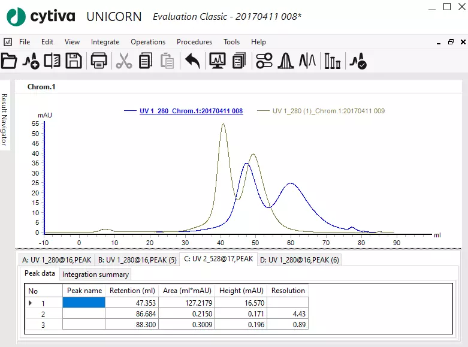Click the fraction histogram bars icon
Screen dimensions: 468x347
tap(331, 61)
